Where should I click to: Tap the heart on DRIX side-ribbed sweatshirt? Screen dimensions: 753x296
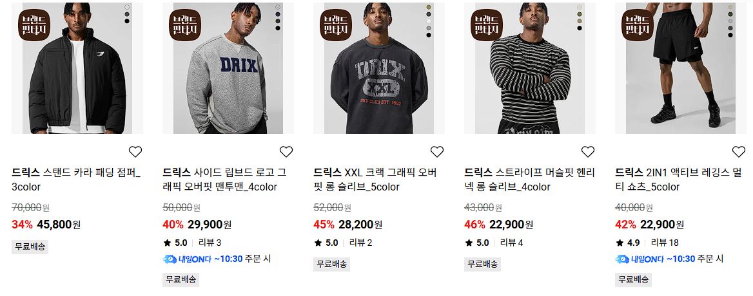(286, 152)
